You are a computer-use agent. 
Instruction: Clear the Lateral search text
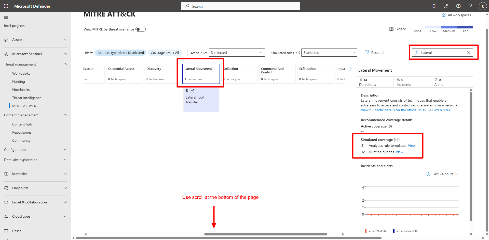click(x=469, y=53)
